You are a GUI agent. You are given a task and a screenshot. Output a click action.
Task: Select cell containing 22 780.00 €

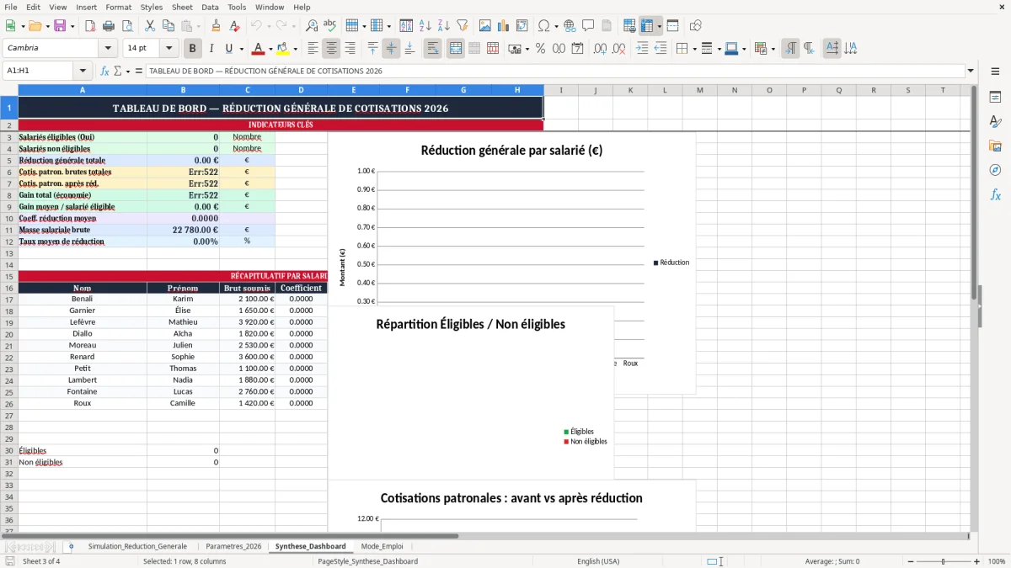click(183, 230)
